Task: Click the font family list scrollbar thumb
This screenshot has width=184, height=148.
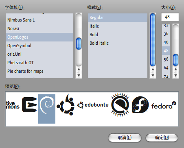Action: (x=79, y=44)
